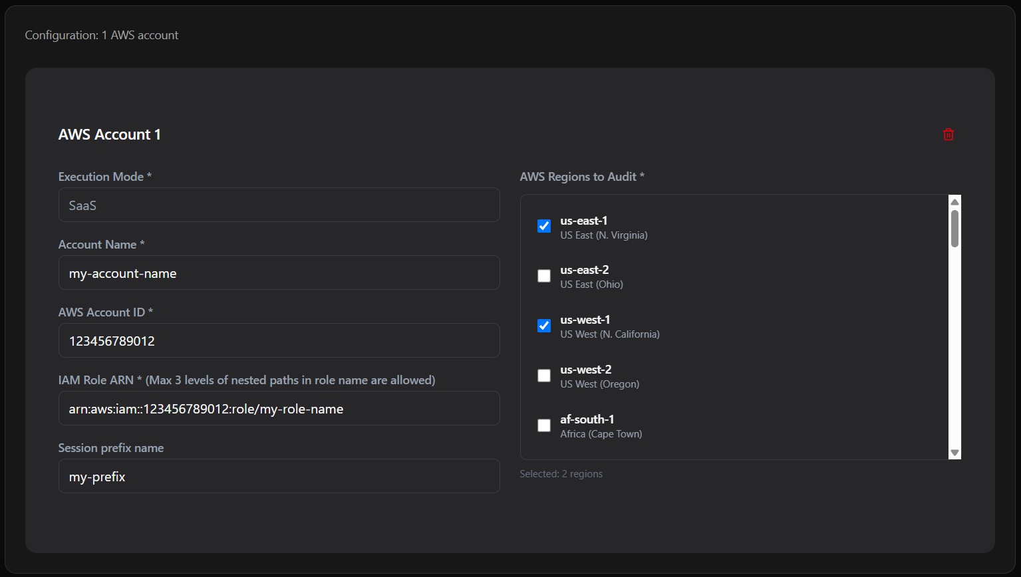Click the 'AWS Account 1' heading
The width and height of the screenshot is (1021, 577).
tap(110, 134)
